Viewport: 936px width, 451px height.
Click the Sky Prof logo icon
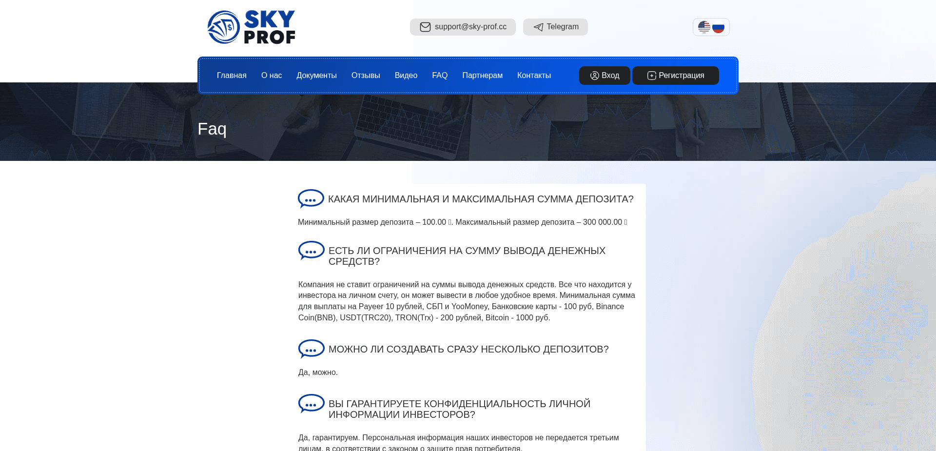tap(224, 26)
